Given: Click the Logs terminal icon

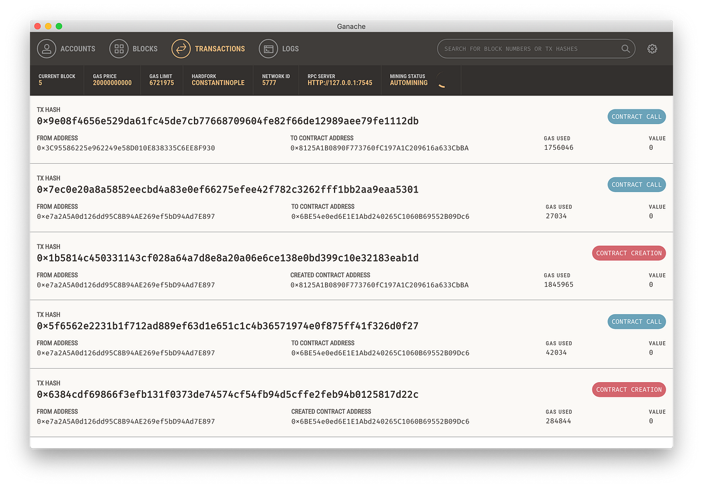Looking at the screenshot, I should (x=268, y=49).
